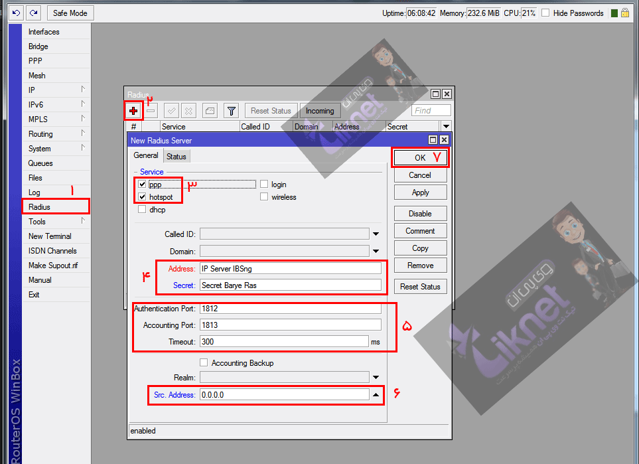The image size is (639, 464).
Task: Uncheck the ppp service checkbox
Action: (x=142, y=185)
